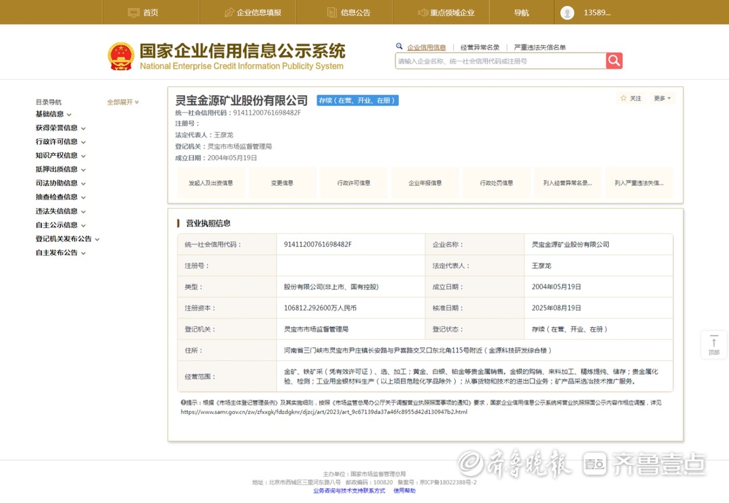Viewport: 729px width, 503px height.
Task: Open the 导航 menu item
Action: pos(521,13)
